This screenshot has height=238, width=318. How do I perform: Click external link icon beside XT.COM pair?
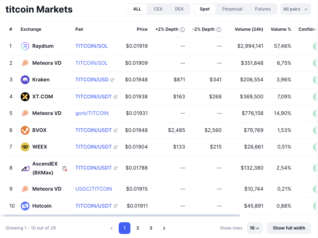pos(115,97)
